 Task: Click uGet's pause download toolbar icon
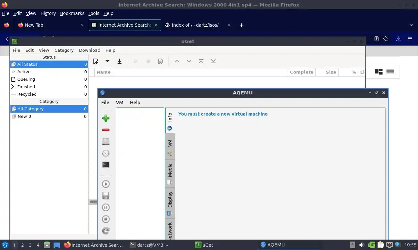tap(148, 61)
